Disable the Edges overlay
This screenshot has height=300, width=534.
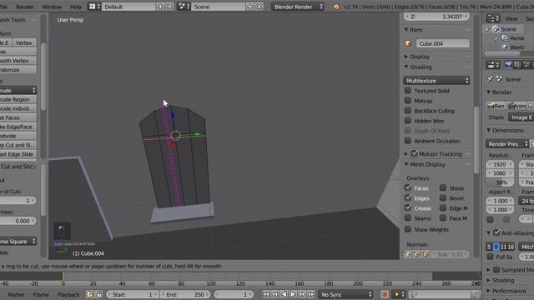click(x=408, y=197)
